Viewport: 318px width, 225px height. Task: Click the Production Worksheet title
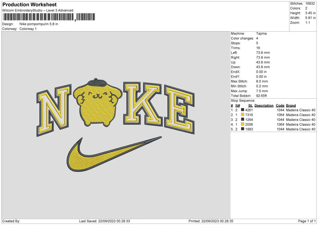29,4
